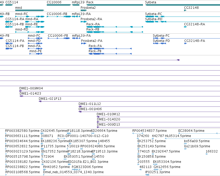Select BAC clone DME1-009M04
This screenshot has height=176, width=220.
(31, 88)
